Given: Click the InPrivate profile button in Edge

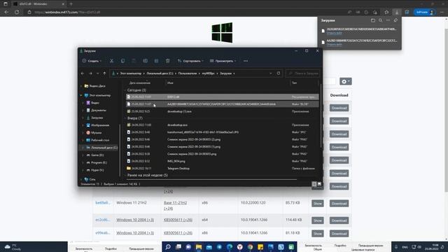Looking at the screenshot, I should (424, 13).
